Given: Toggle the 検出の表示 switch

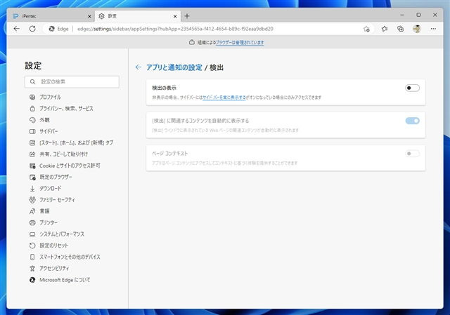Looking at the screenshot, I should coord(413,88).
